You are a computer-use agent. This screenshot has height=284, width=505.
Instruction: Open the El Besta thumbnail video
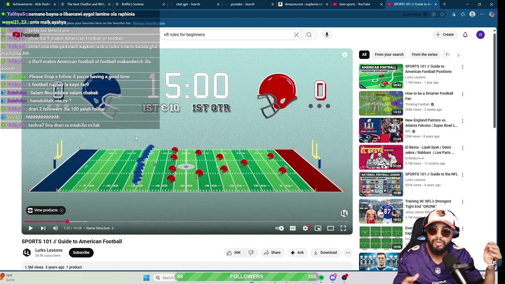381,157
